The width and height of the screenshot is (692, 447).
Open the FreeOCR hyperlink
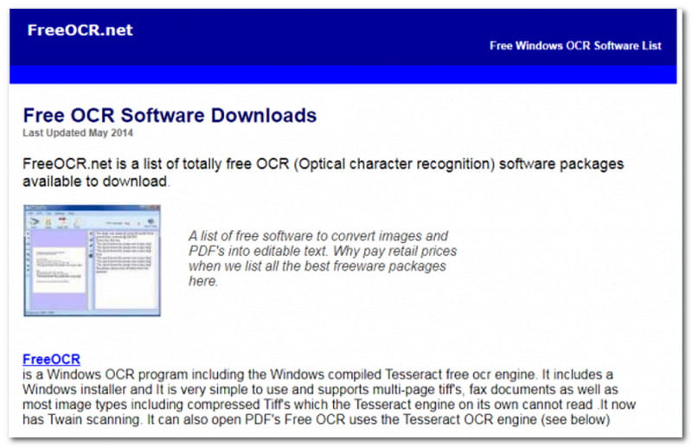(51, 359)
